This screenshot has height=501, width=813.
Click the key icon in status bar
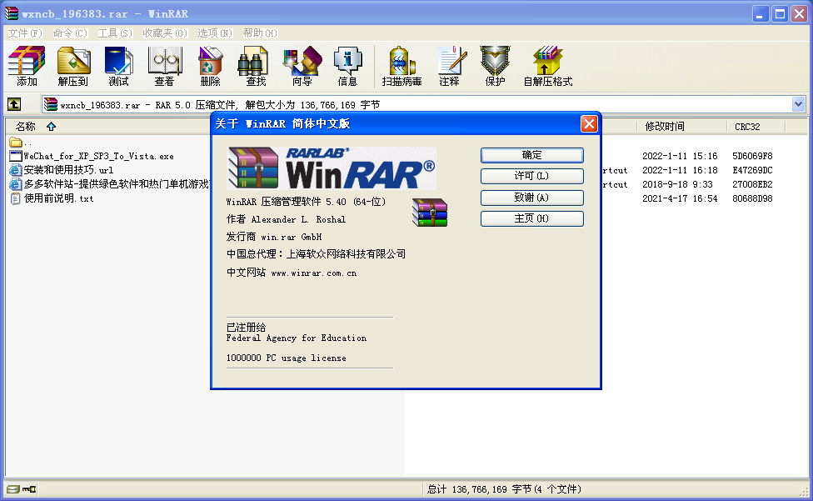(29, 489)
